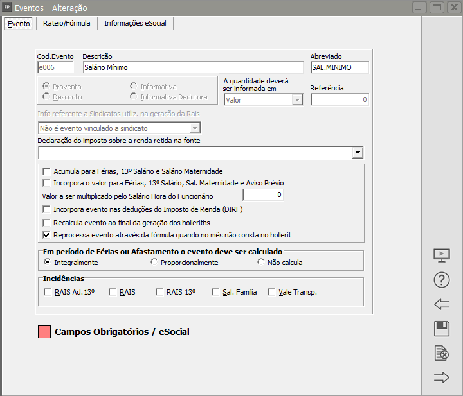Click the FP application icon in title bar
The height and width of the screenshot is (396, 463).
coord(8,8)
